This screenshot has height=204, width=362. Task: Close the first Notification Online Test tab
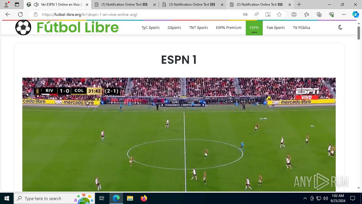tap(154, 5)
